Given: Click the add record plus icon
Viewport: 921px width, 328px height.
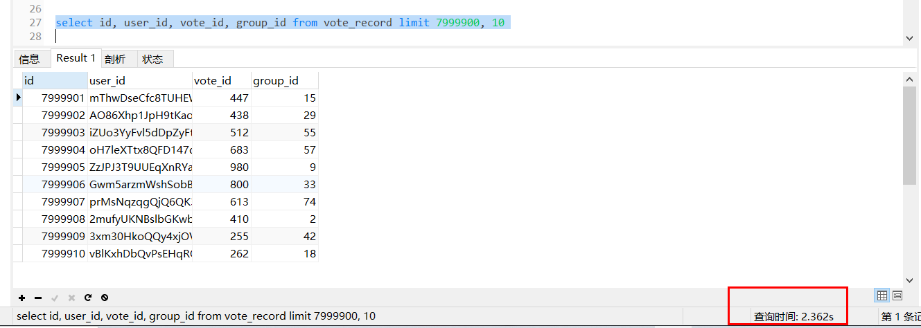Looking at the screenshot, I should tap(22, 298).
